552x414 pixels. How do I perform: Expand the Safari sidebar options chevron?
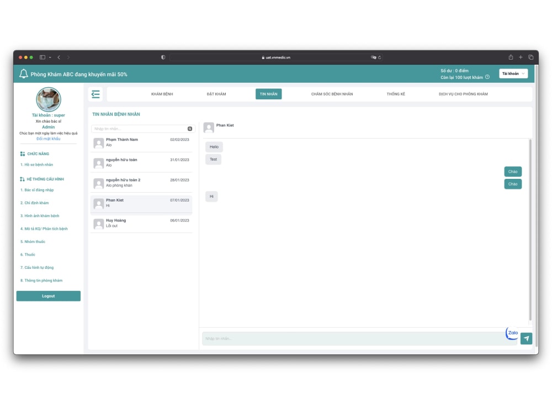pos(50,57)
